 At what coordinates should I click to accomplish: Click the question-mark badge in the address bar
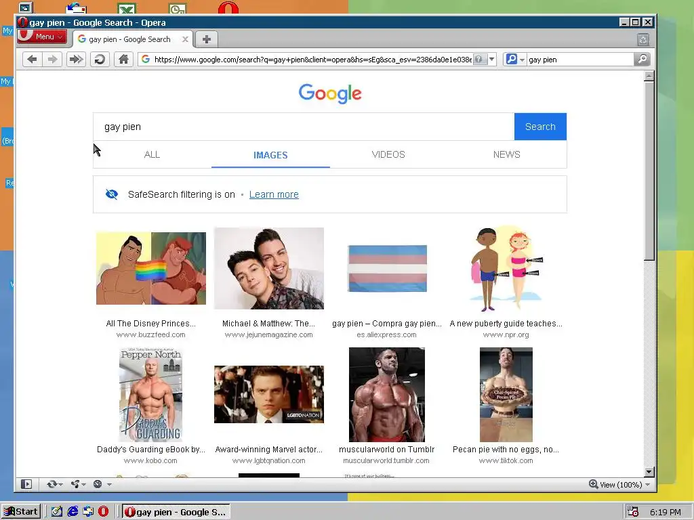(480, 60)
